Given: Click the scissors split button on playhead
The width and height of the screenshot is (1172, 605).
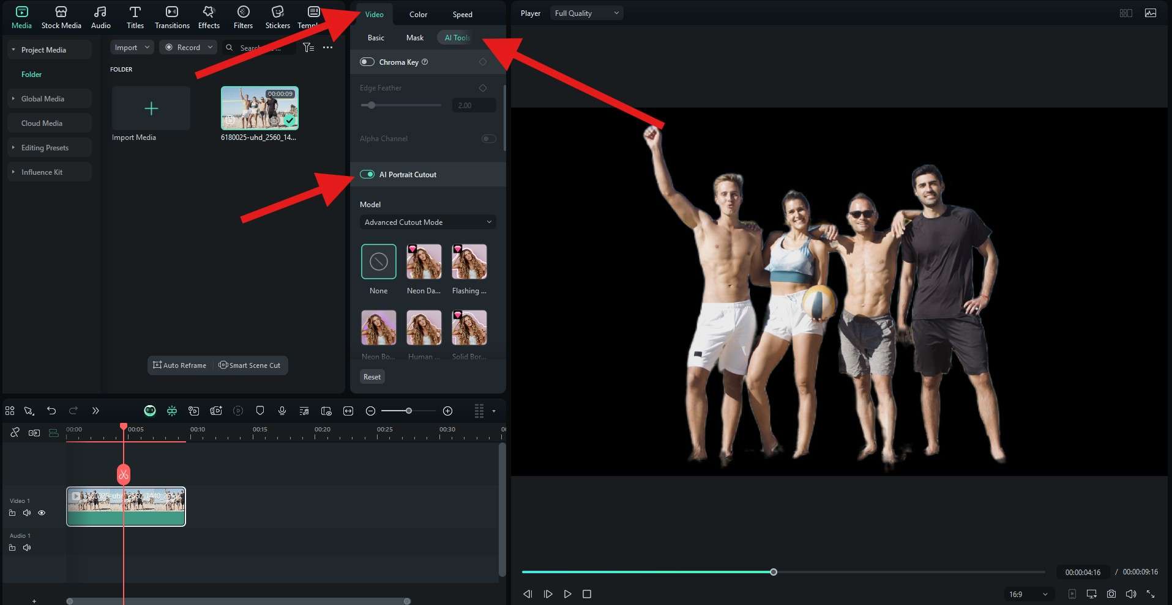Looking at the screenshot, I should point(124,474).
